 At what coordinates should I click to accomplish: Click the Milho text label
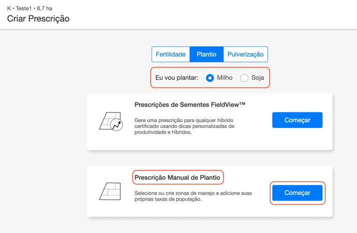click(x=225, y=78)
